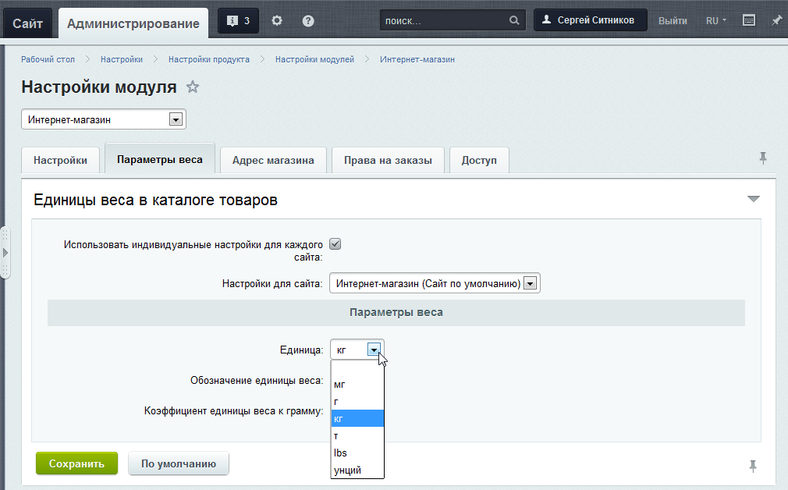
Task: Add page to favorites with the star
Action: click(193, 87)
